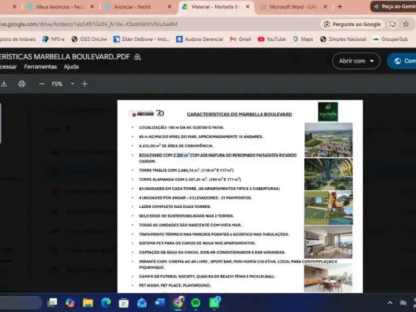Click the install app icon in address bar
Screen dimensions: 416x312
[393, 24]
